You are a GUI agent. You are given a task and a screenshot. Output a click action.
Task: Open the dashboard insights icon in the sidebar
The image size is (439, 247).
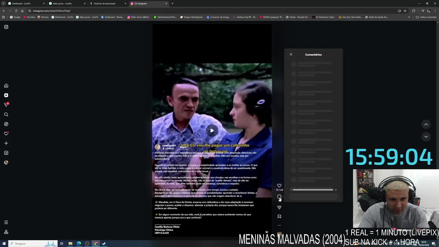pos(6,153)
